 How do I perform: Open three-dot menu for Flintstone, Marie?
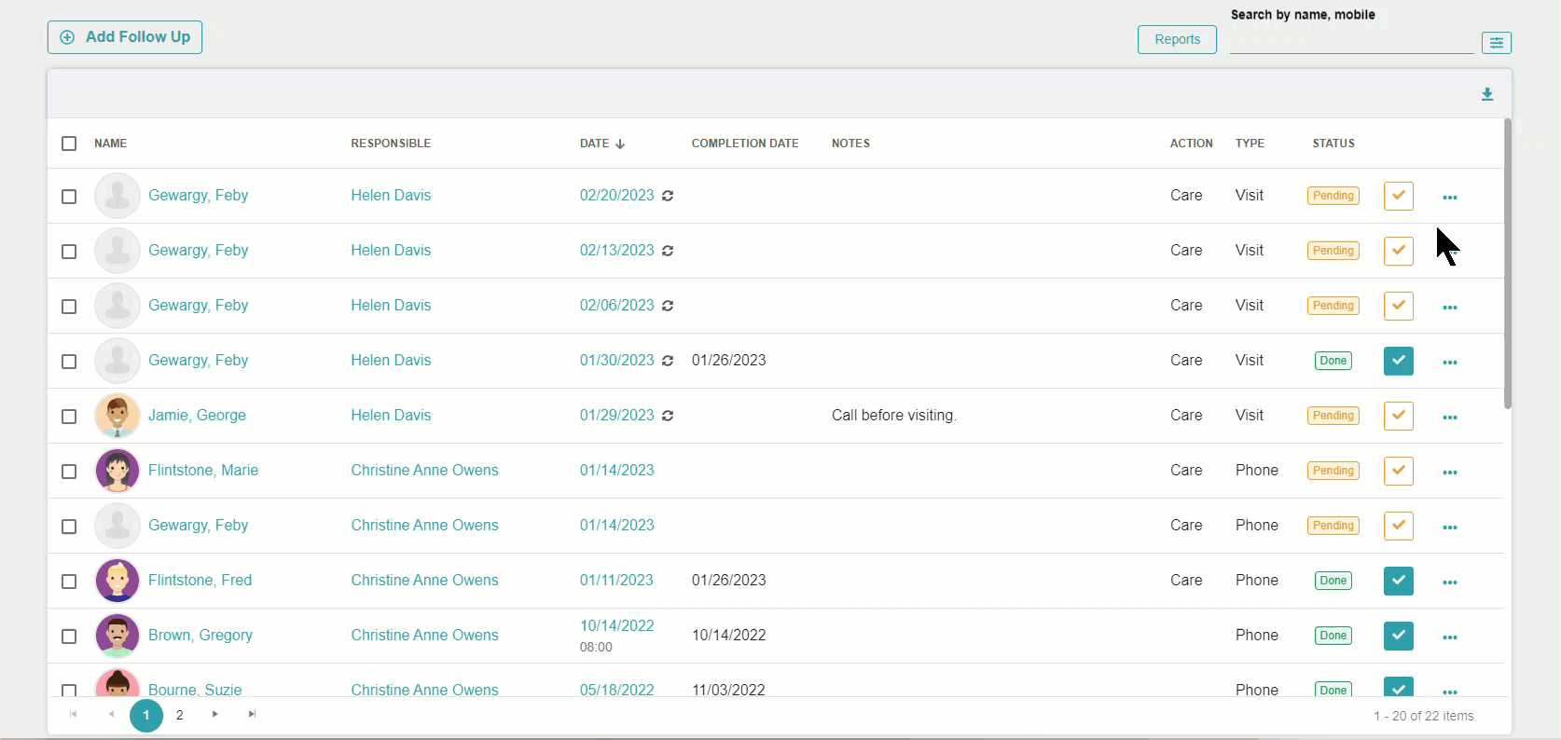(1449, 472)
